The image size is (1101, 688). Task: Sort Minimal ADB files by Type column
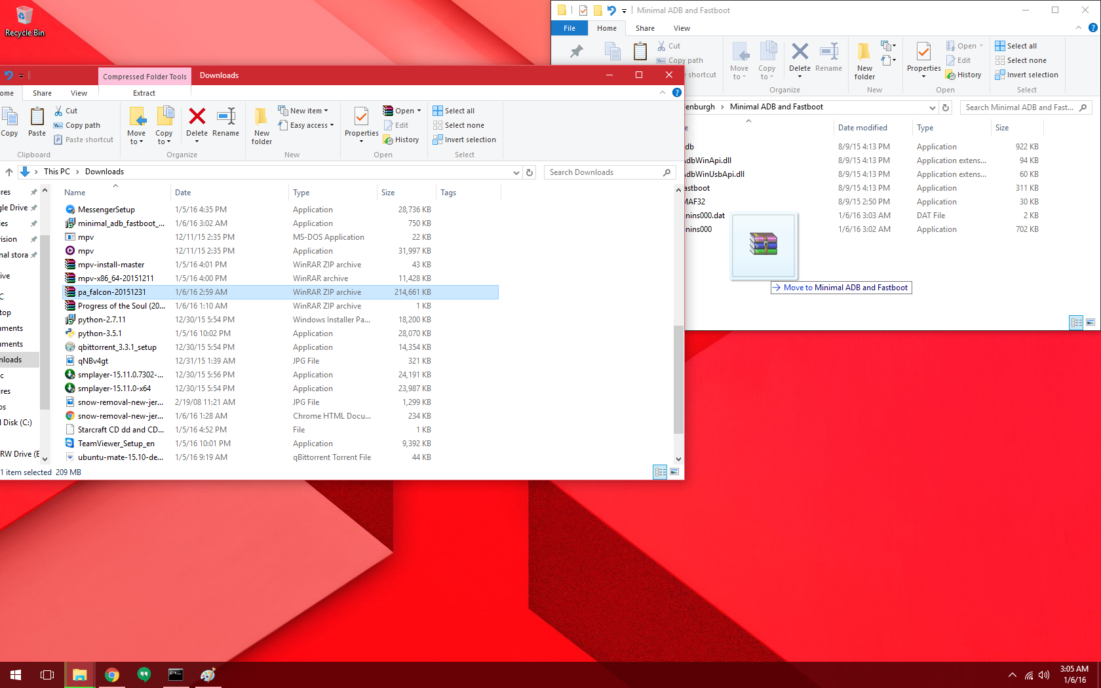[x=951, y=128]
